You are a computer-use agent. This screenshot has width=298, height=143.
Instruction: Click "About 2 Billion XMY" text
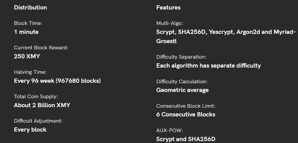pos(42,105)
